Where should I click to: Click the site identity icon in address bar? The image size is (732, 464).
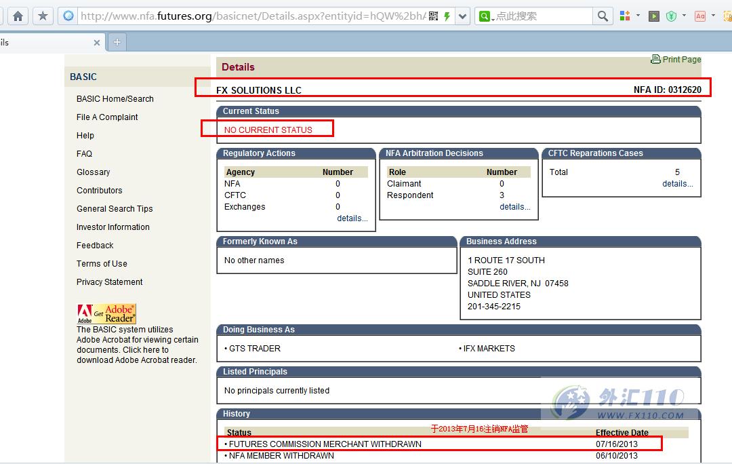point(68,16)
